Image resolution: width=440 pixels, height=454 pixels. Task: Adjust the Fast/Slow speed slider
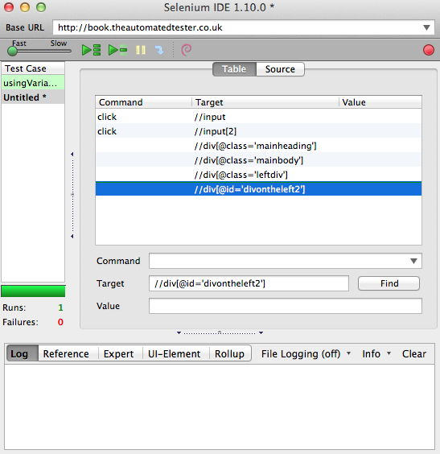(39, 52)
